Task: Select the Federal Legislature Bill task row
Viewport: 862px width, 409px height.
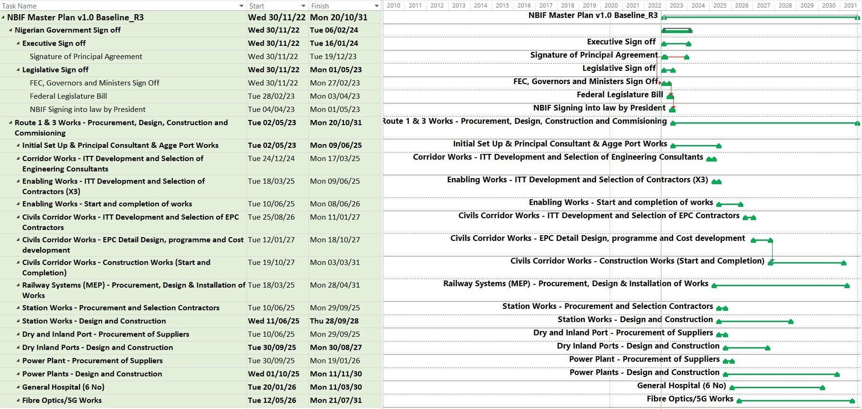Action: (68, 96)
